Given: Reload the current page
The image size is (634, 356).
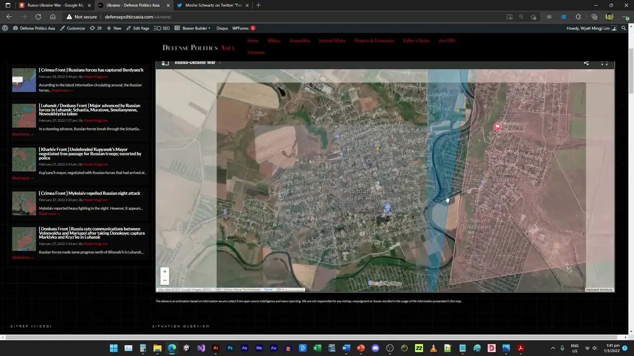Looking at the screenshot, I should [38, 17].
